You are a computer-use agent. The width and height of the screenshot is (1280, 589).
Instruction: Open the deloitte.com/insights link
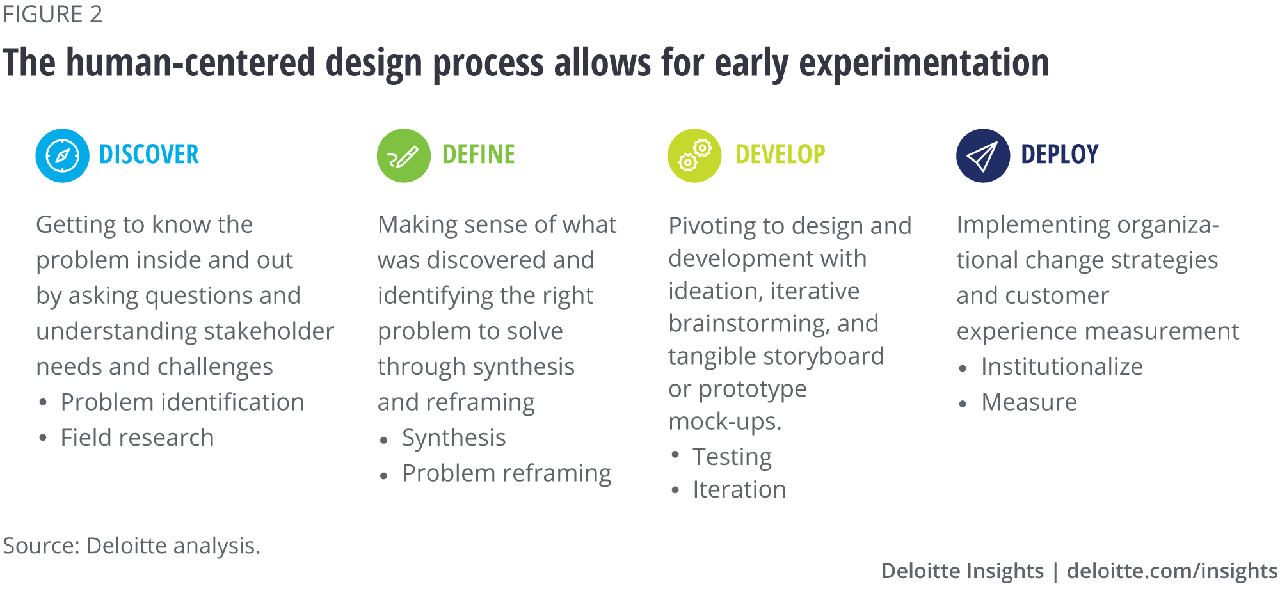[1171, 570]
